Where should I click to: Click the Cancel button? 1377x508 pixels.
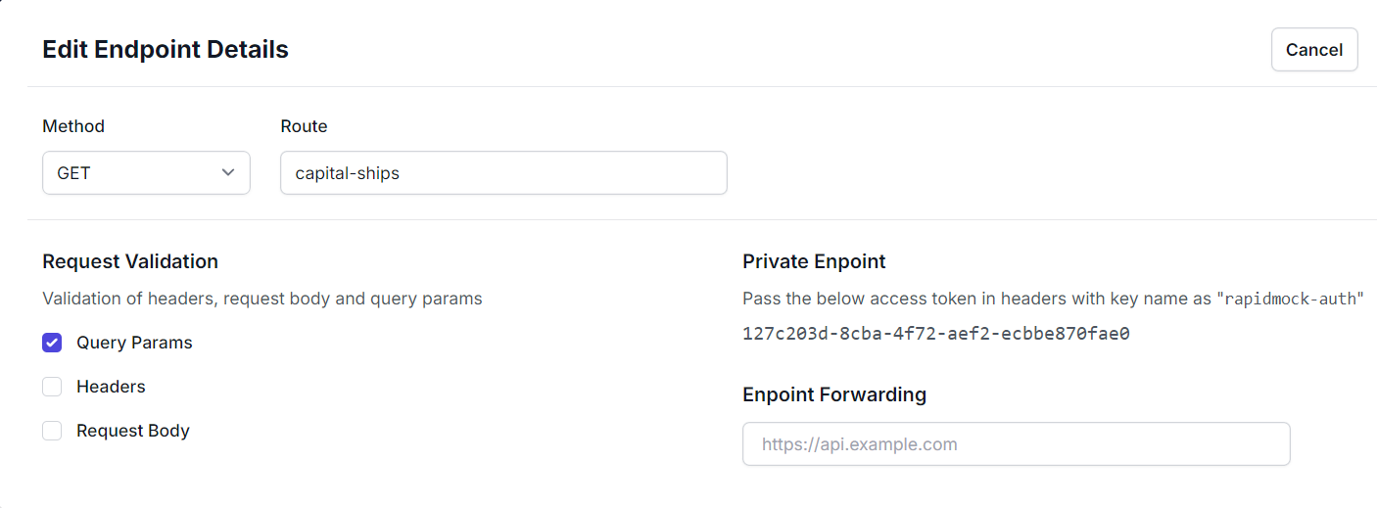pyautogui.click(x=1313, y=50)
